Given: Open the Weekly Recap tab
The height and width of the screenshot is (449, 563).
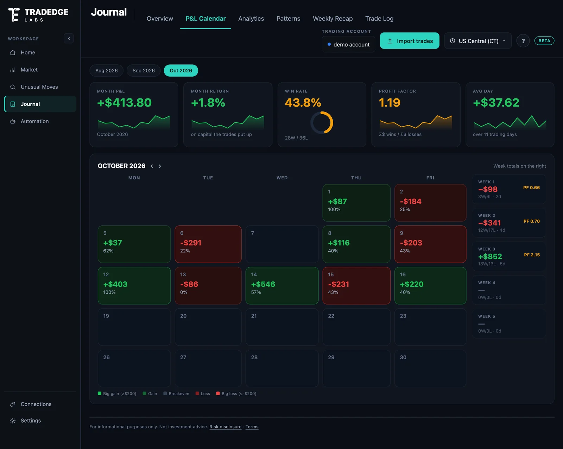Looking at the screenshot, I should pos(333,19).
